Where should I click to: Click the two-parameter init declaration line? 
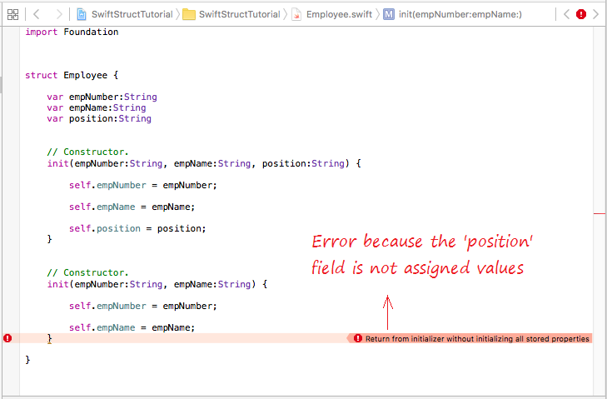point(157,284)
